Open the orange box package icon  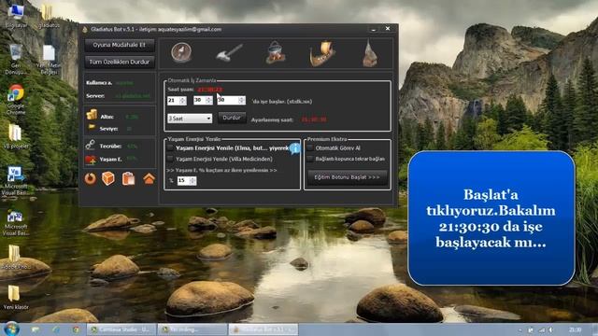[x=108, y=178]
